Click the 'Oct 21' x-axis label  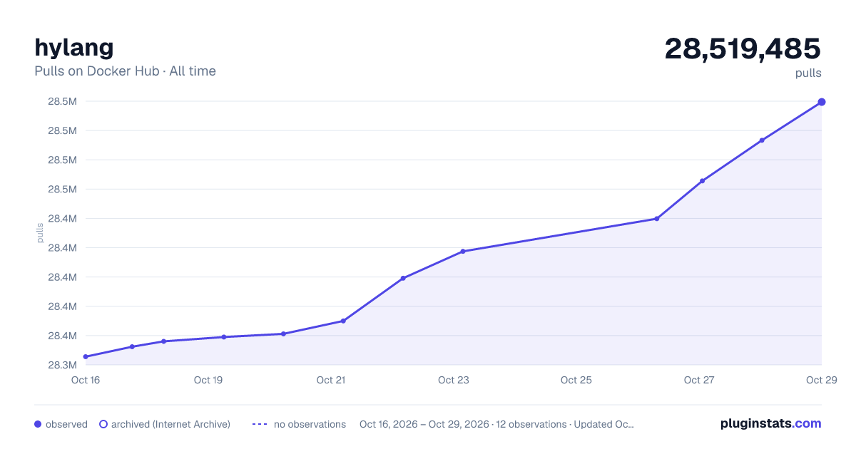click(x=331, y=380)
